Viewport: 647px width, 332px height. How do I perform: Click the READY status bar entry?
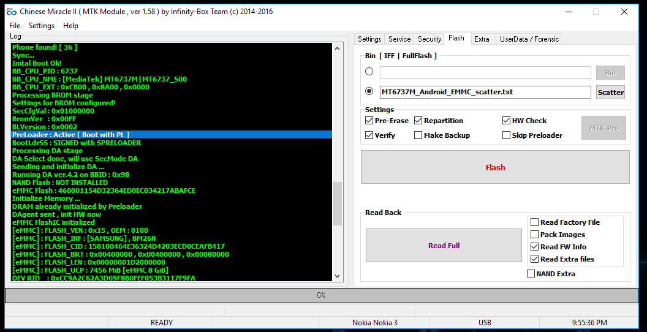point(161,323)
